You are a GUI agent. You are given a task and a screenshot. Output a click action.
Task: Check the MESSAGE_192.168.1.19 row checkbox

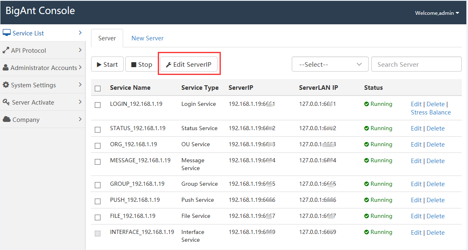98,162
